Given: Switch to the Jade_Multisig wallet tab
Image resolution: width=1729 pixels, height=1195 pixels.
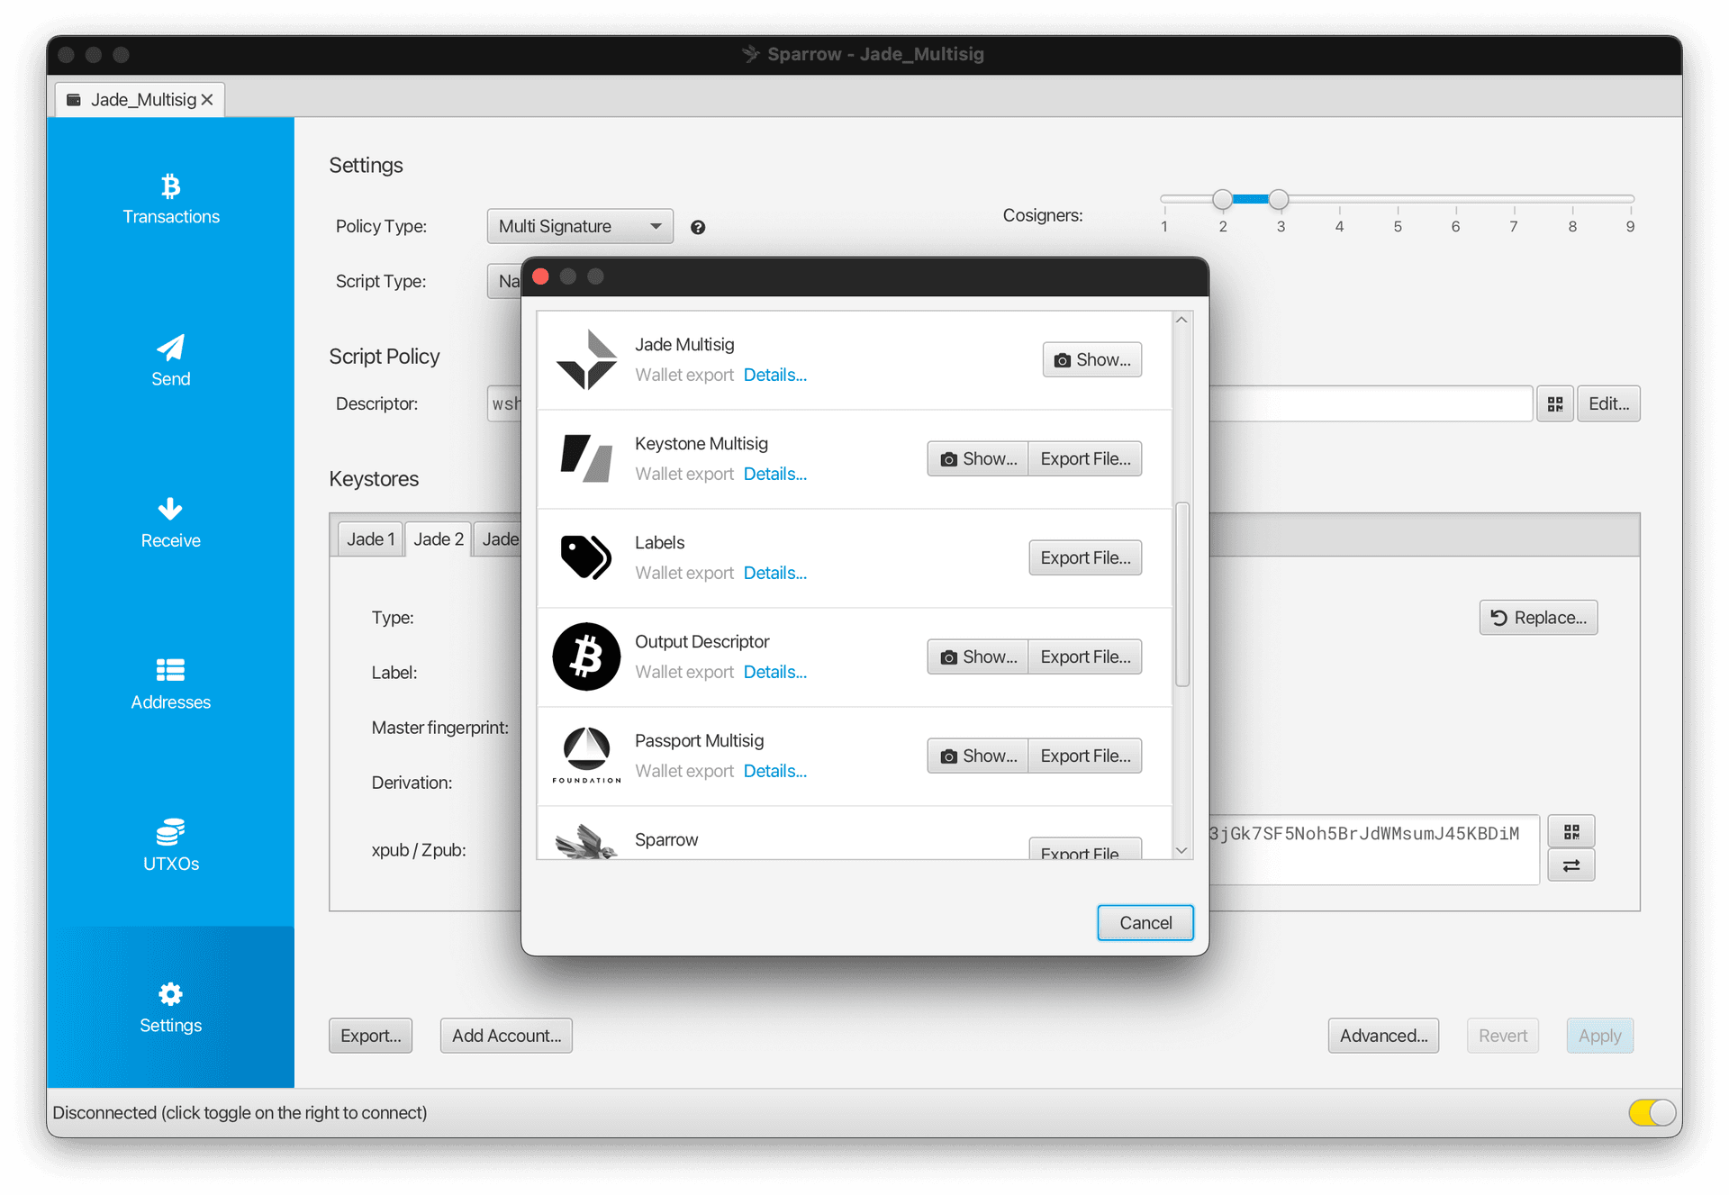Looking at the screenshot, I should (x=141, y=100).
